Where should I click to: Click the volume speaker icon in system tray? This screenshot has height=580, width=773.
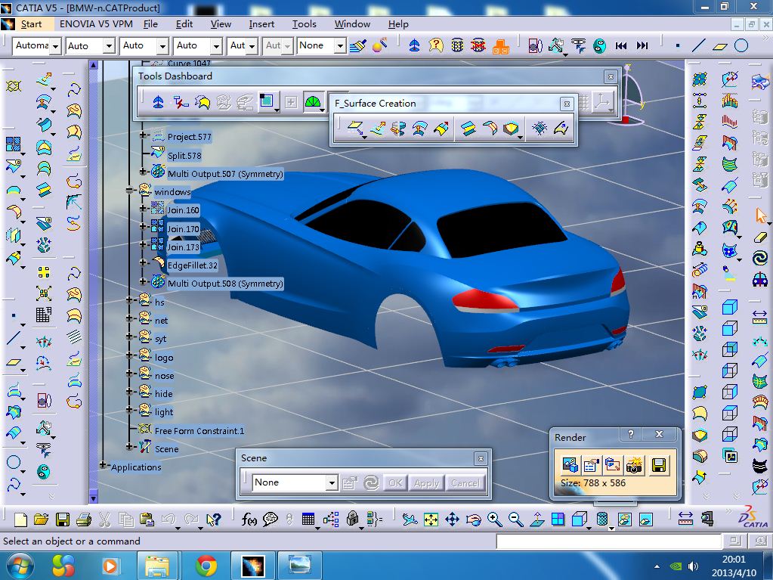(x=693, y=566)
